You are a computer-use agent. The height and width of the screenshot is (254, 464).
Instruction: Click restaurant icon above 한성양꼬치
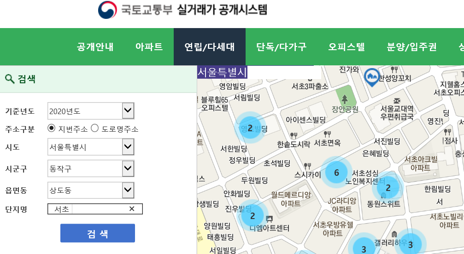pyautogui.click(x=394, y=69)
